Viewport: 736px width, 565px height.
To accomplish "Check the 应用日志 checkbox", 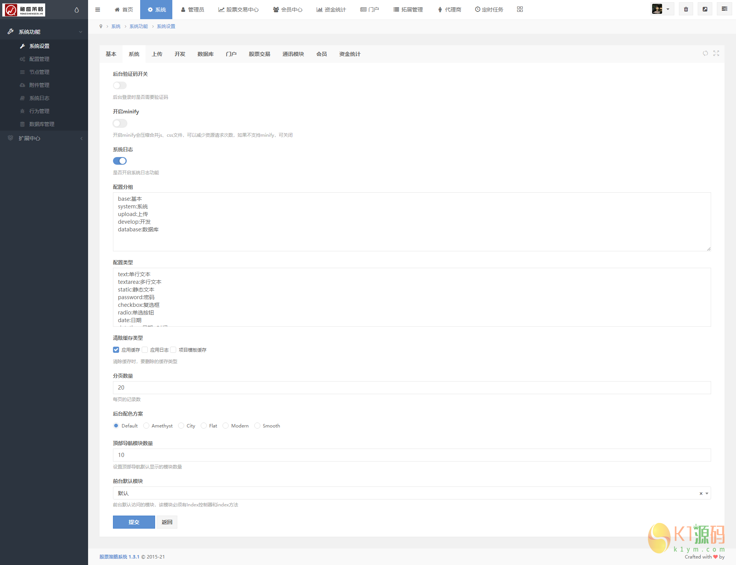I will 145,350.
